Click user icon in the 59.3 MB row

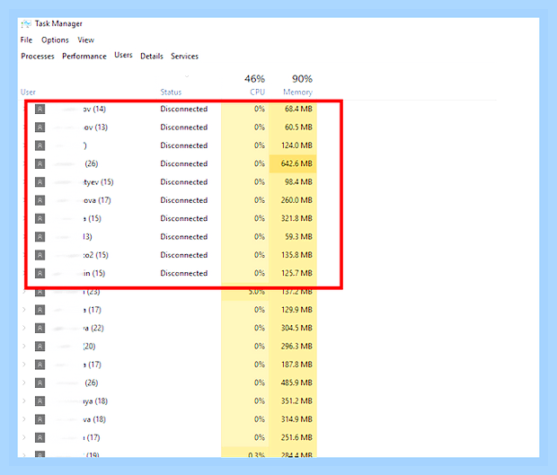point(40,237)
